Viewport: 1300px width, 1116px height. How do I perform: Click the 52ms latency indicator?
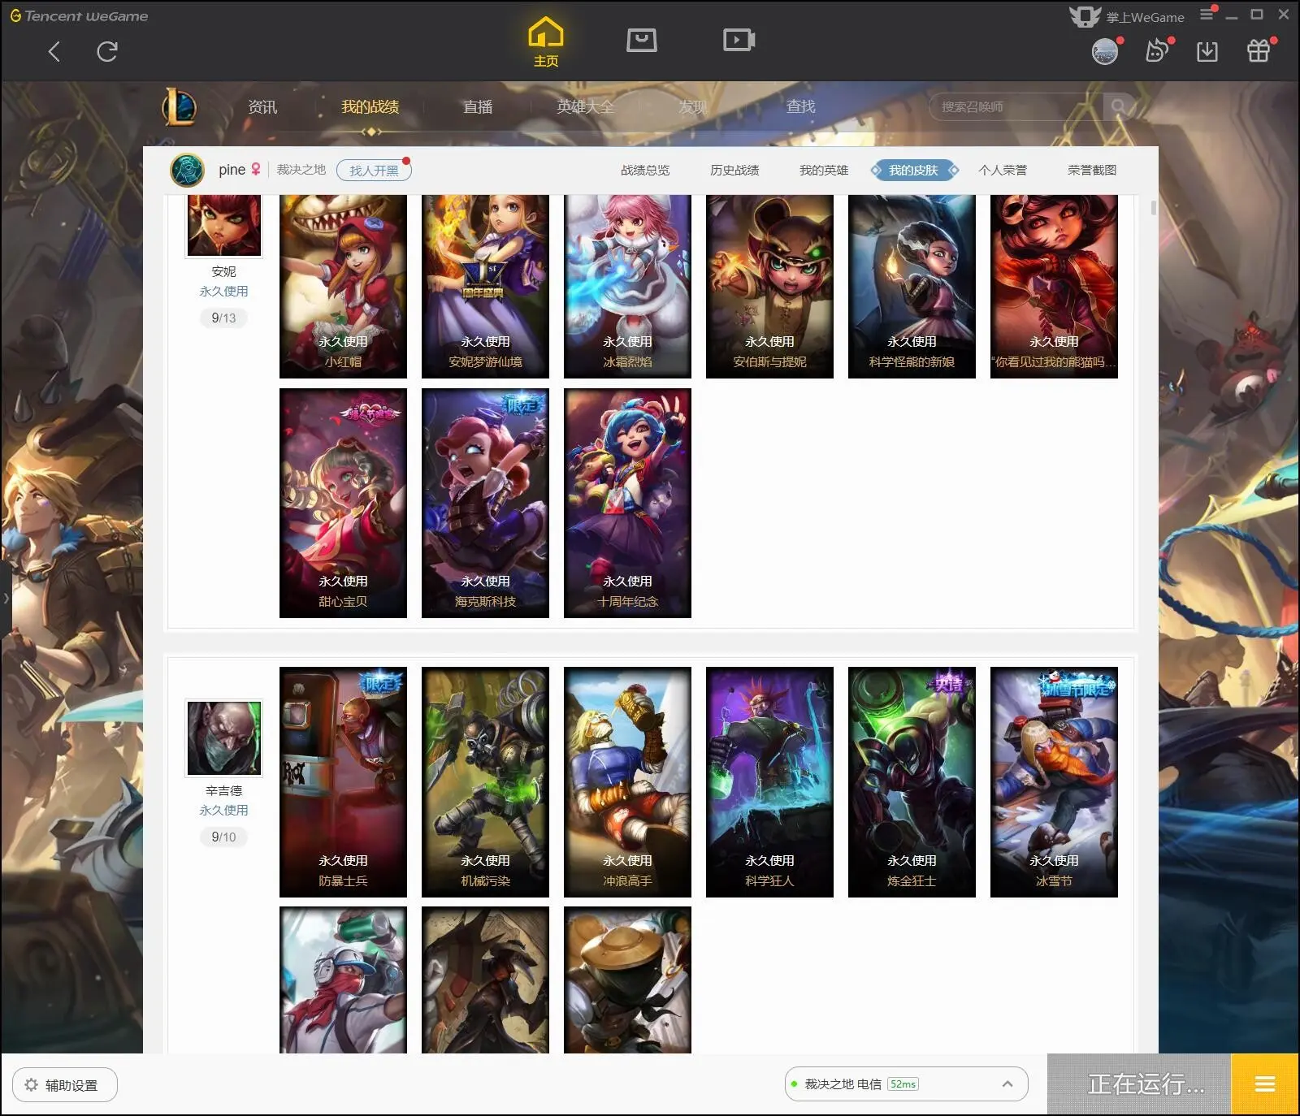click(x=903, y=1084)
